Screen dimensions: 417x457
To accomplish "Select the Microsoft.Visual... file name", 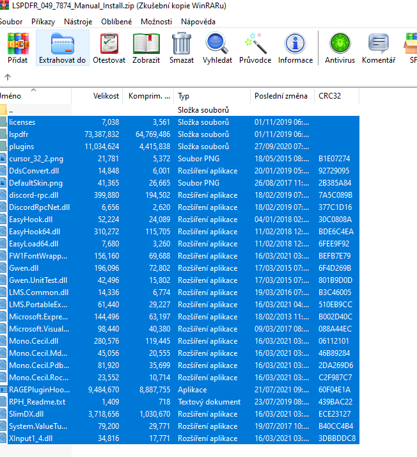I will 39,329.
